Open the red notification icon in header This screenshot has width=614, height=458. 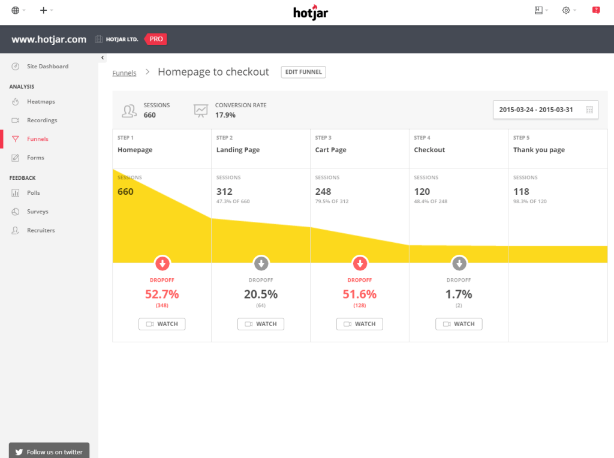[x=595, y=10]
